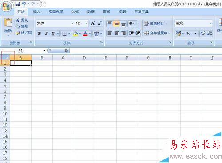Apply cell borders with the border icon
222x163 pixels.
[x=64, y=34]
